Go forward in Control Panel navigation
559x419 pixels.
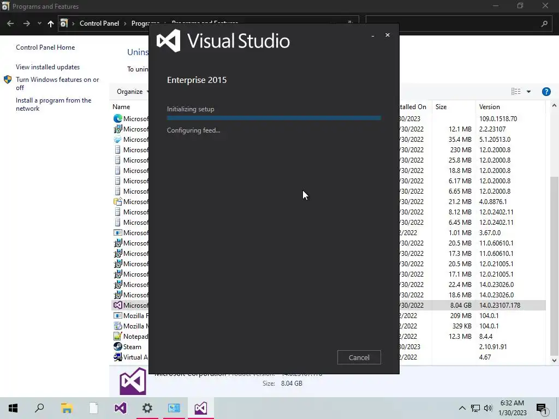pyautogui.click(x=26, y=23)
